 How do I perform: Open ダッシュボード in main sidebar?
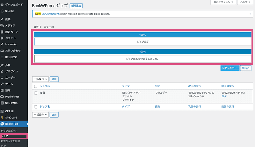point(14,5)
